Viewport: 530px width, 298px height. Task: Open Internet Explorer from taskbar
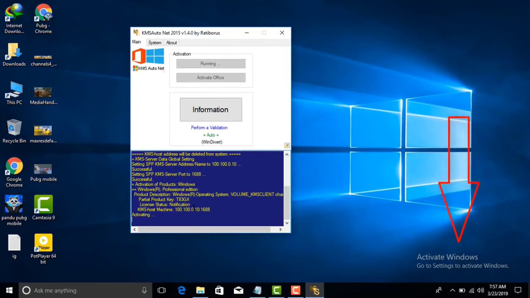tap(181, 290)
